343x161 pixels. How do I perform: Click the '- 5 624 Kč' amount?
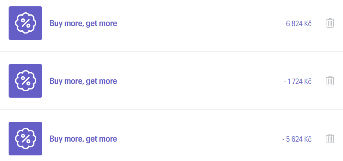[297, 139]
